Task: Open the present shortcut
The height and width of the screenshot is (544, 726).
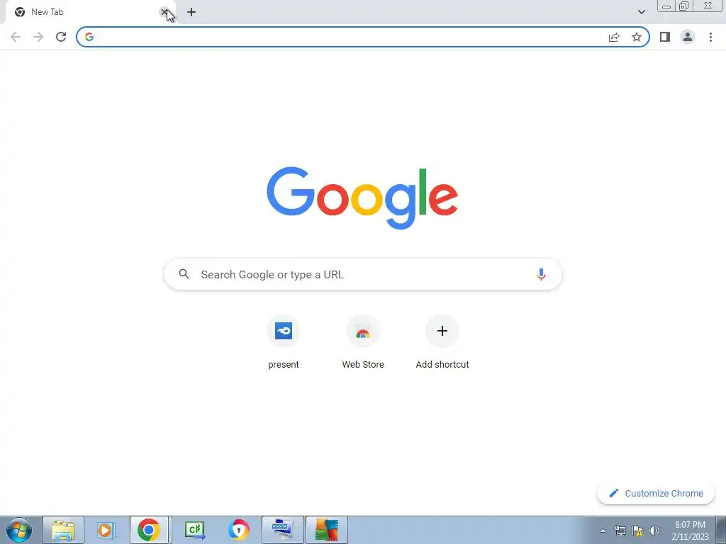Action: (284, 341)
